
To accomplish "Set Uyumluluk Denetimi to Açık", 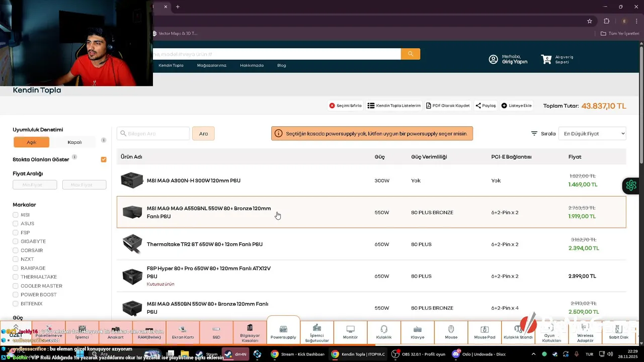I will (32, 142).
